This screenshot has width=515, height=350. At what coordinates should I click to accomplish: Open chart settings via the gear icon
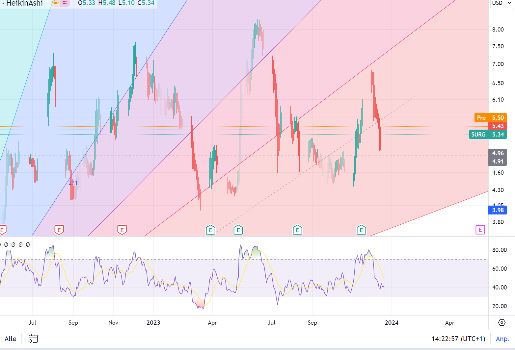click(501, 322)
